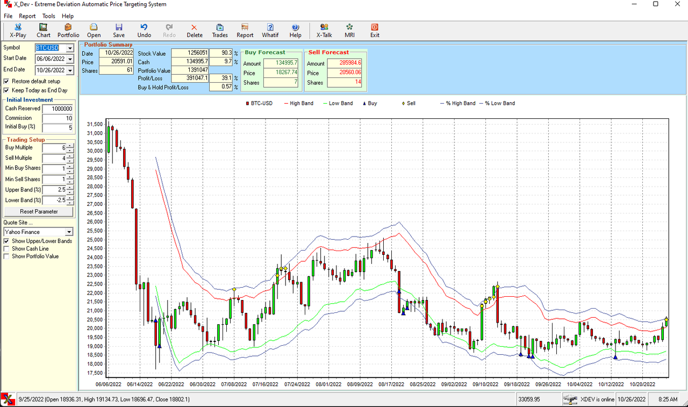This screenshot has height=407, width=688.
Task: Click the Commission input field
Action: [x=58, y=118]
